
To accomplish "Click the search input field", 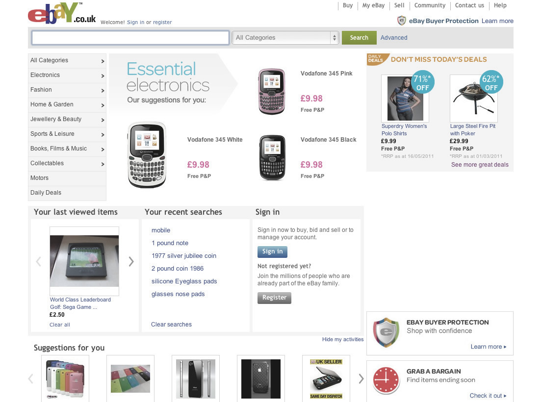I will pos(130,38).
